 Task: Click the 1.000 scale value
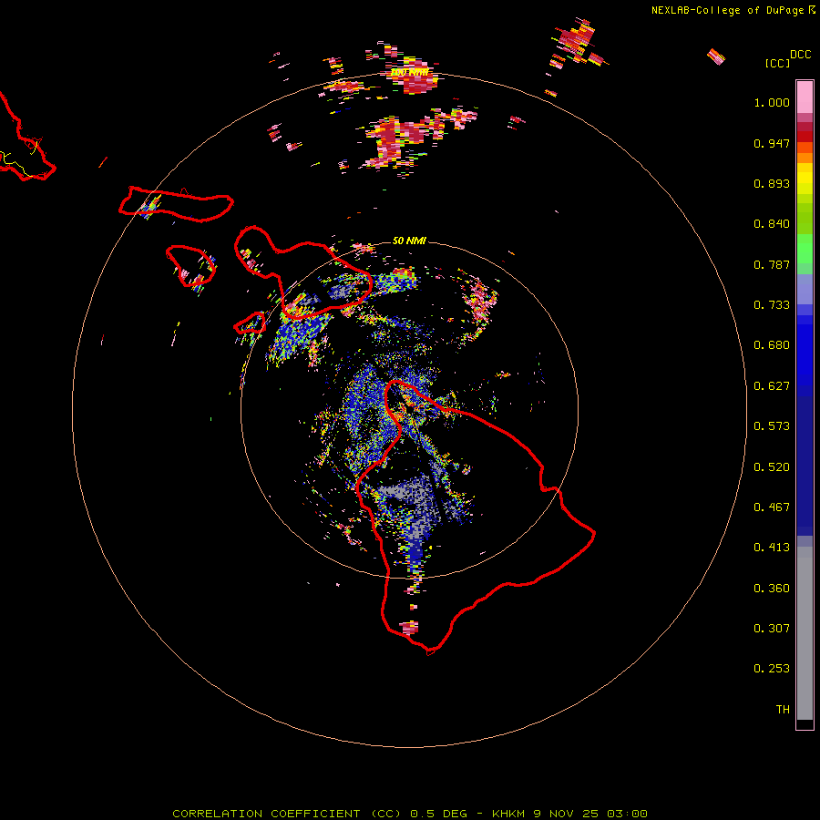[x=772, y=102]
